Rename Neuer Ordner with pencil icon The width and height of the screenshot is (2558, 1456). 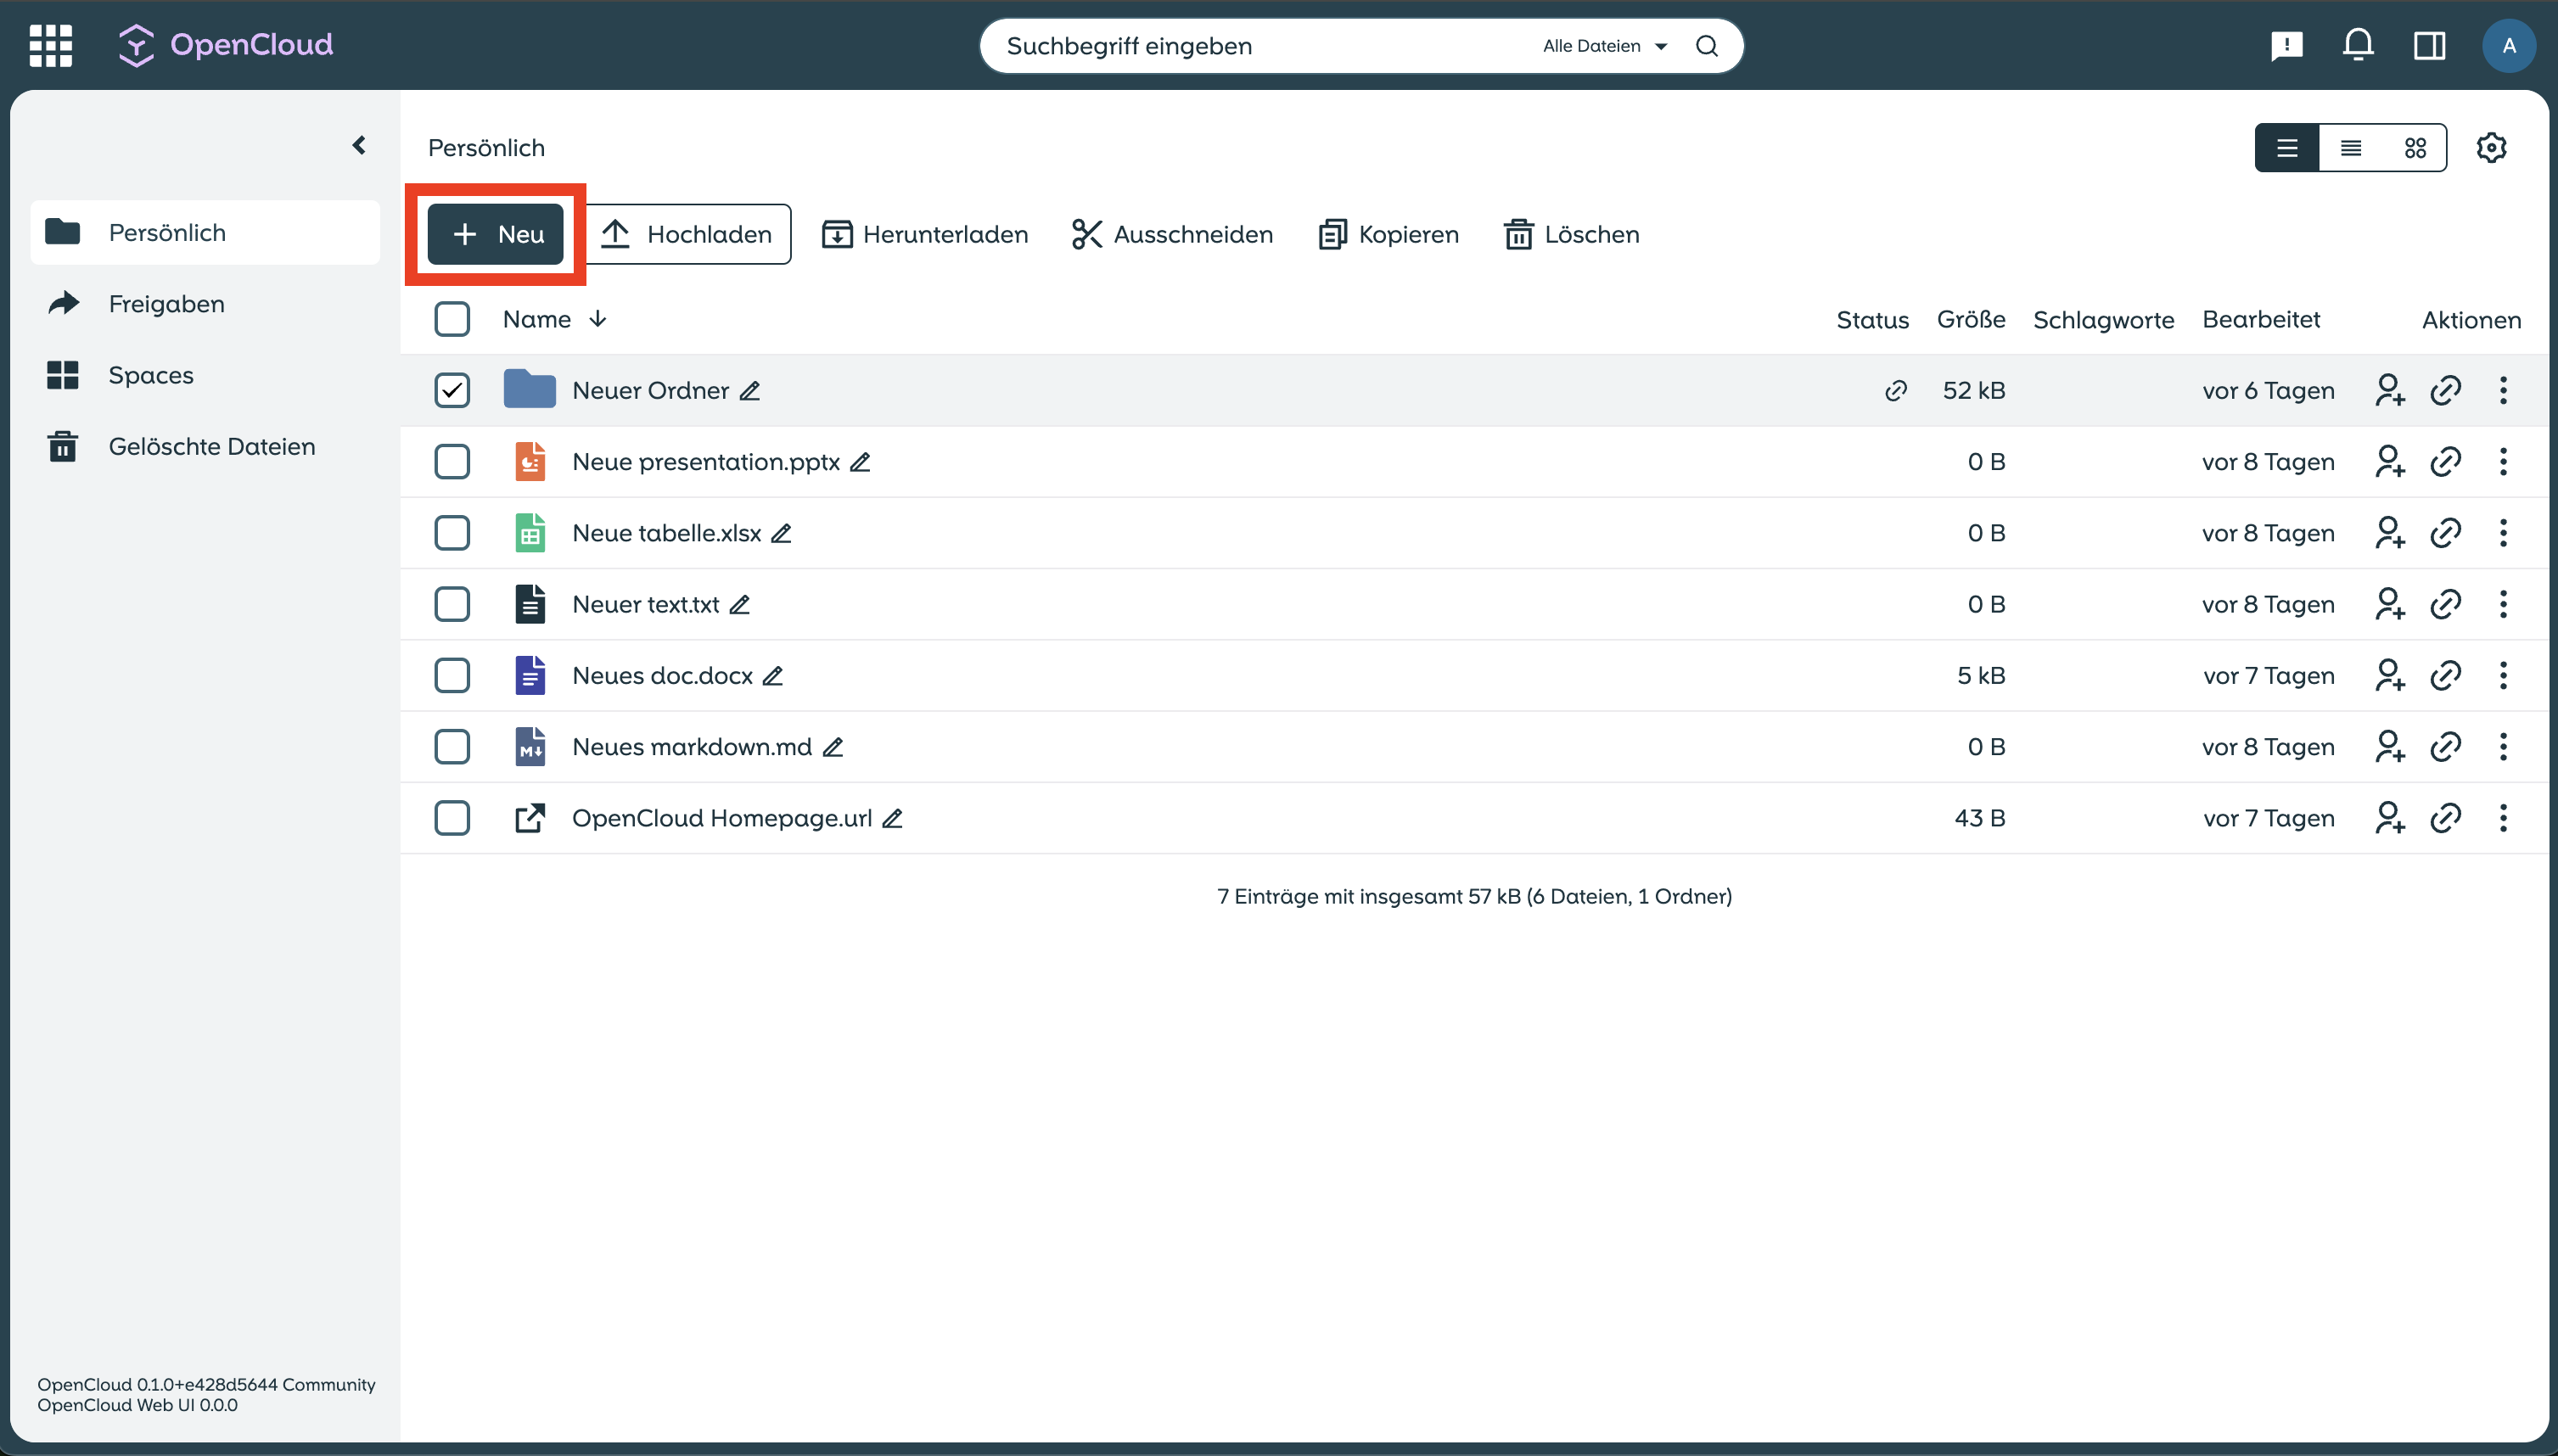(x=750, y=391)
